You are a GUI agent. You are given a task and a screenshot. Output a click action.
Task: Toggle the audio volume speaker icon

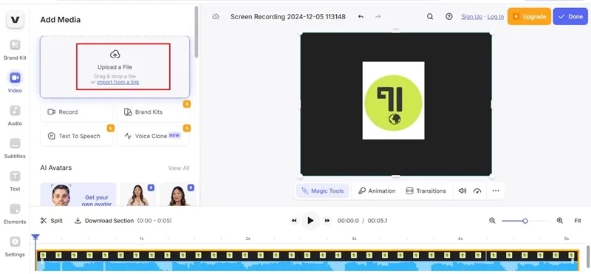462,191
